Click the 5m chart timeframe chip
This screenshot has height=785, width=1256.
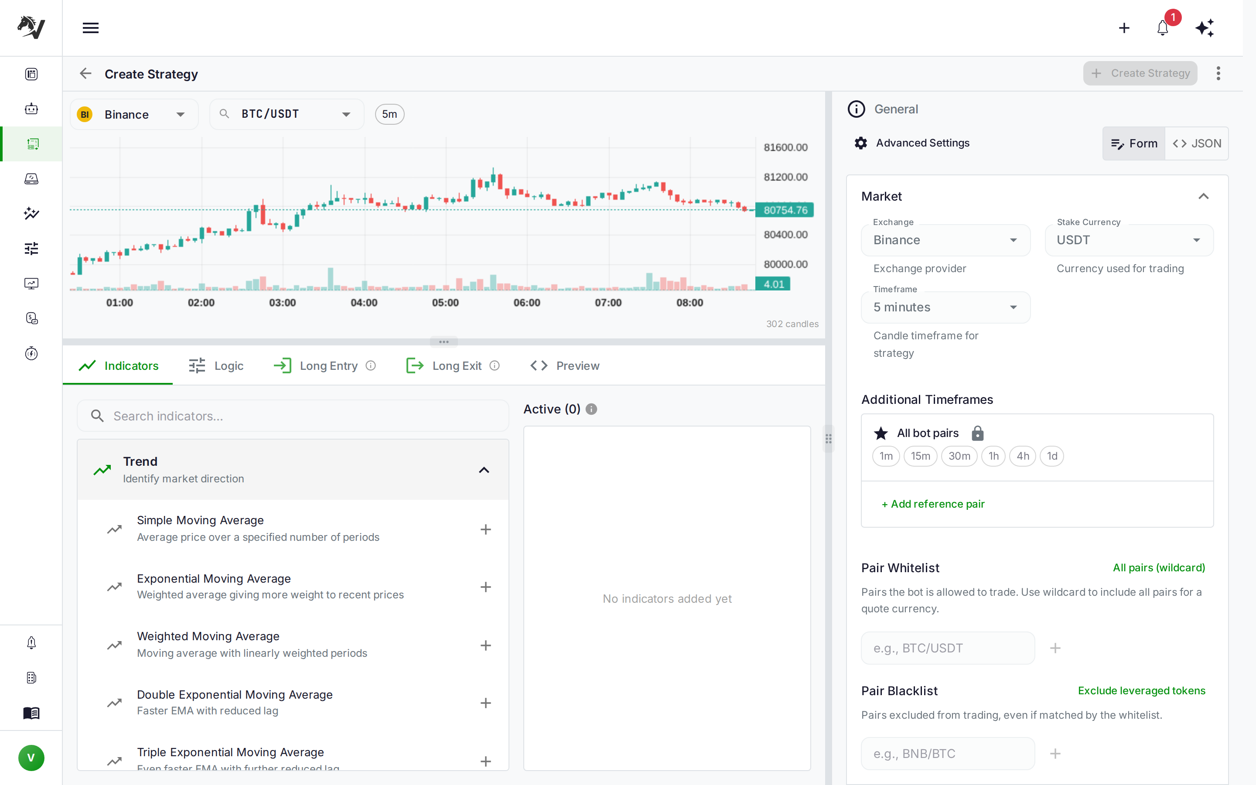click(389, 114)
